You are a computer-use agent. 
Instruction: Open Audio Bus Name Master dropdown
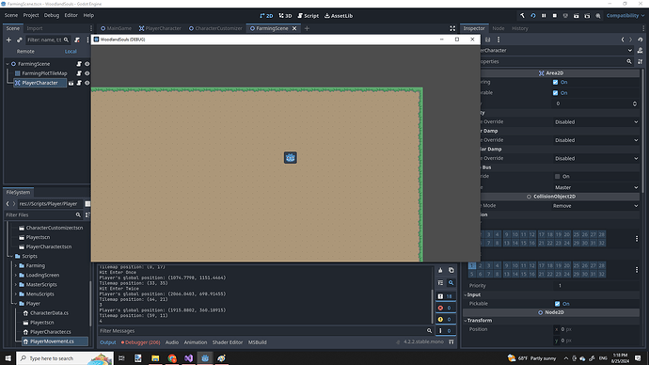coord(596,187)
